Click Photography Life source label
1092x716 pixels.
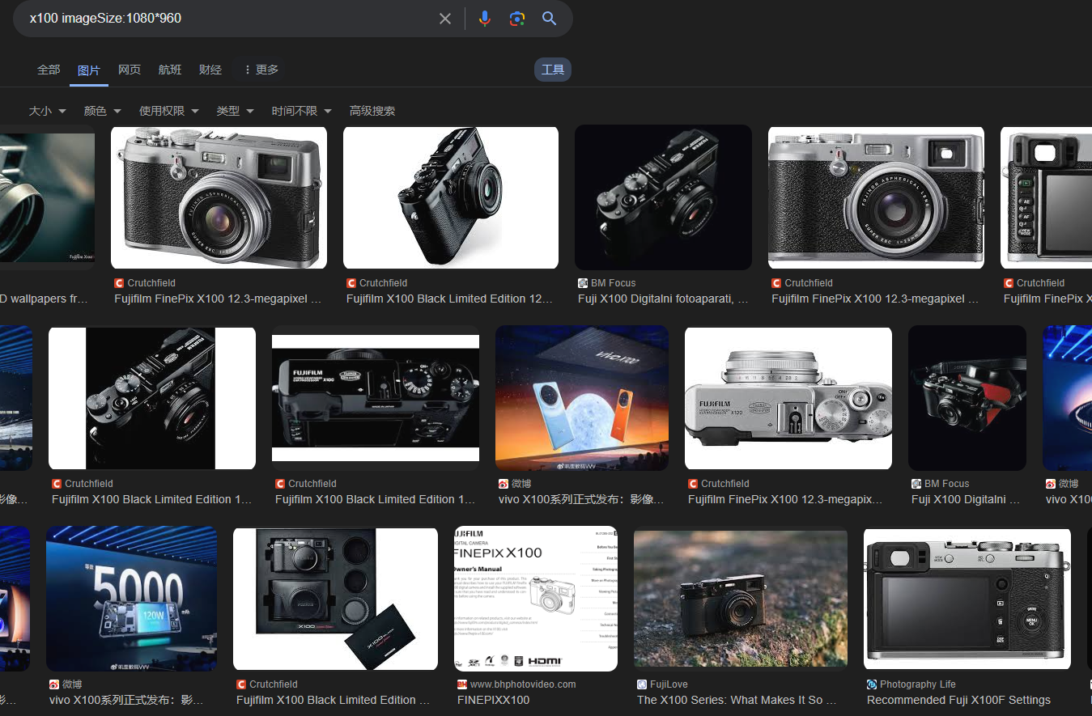coord(918,684)
